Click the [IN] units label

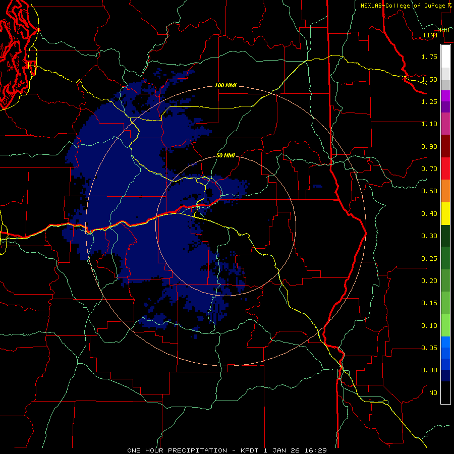(430, 35)
